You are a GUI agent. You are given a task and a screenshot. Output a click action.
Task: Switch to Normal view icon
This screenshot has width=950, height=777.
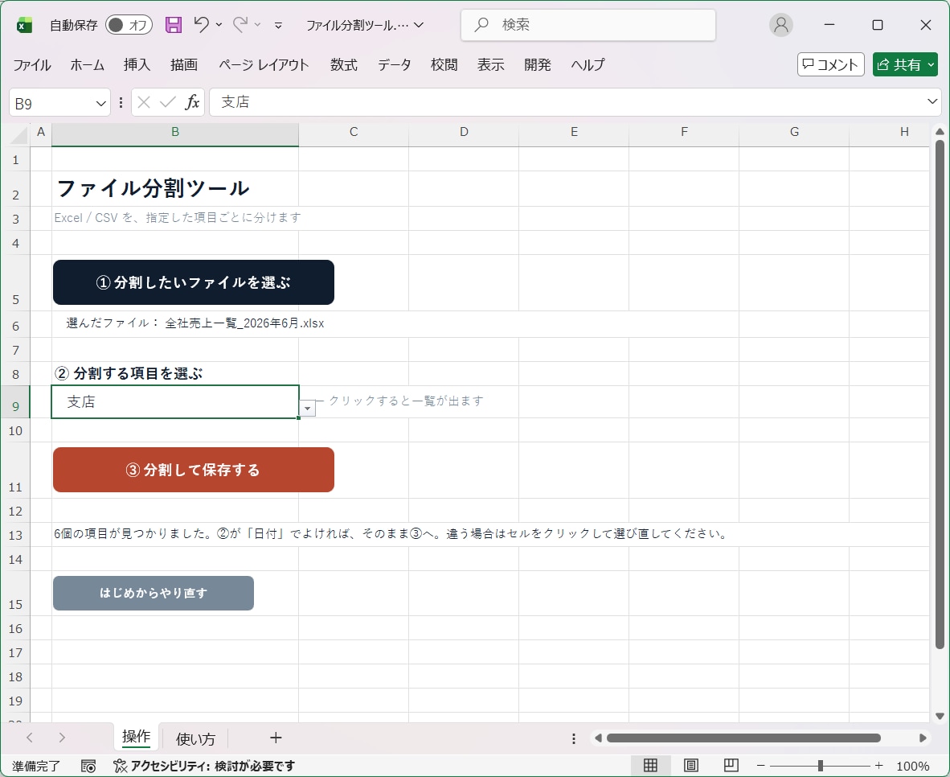pyautogui.click(x=651, y=766)
